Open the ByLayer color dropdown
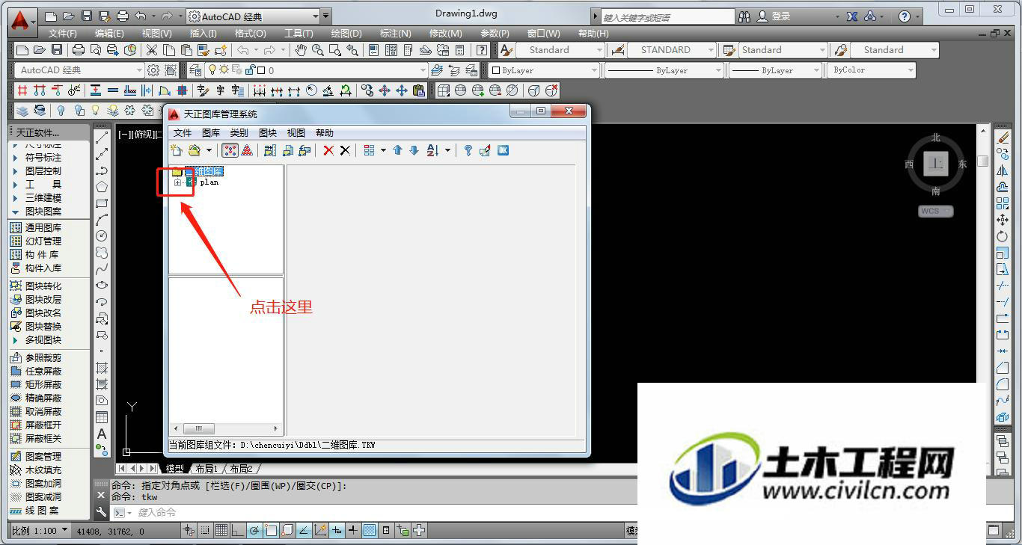The height and width of the screenshot is (545, 1022). point(544,70)
